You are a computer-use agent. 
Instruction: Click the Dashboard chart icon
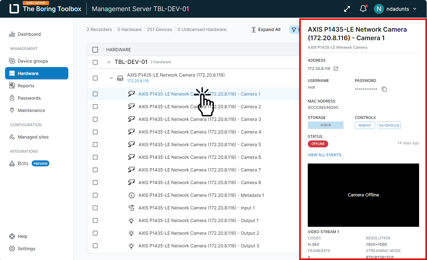tap(12, 34)
